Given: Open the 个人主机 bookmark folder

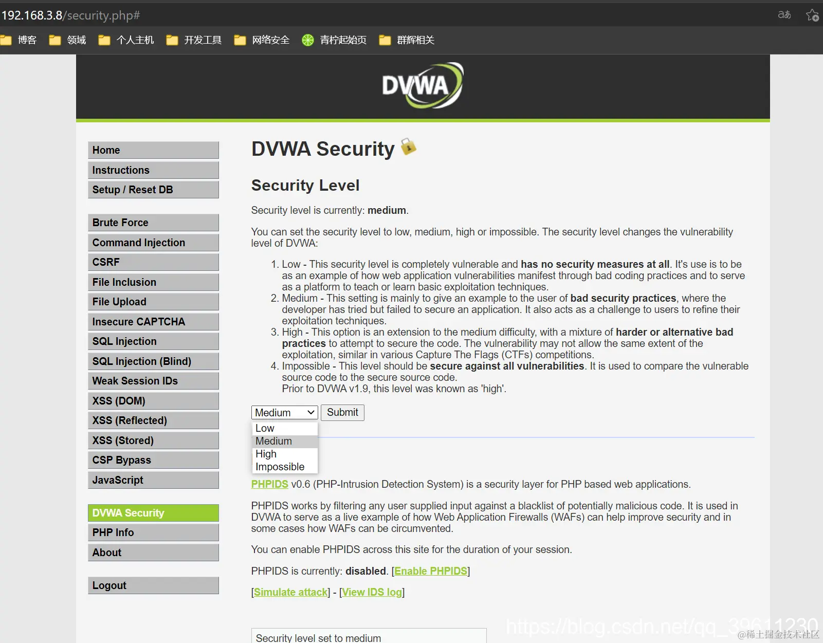Looking at the screenshot, I should [126, 40].
